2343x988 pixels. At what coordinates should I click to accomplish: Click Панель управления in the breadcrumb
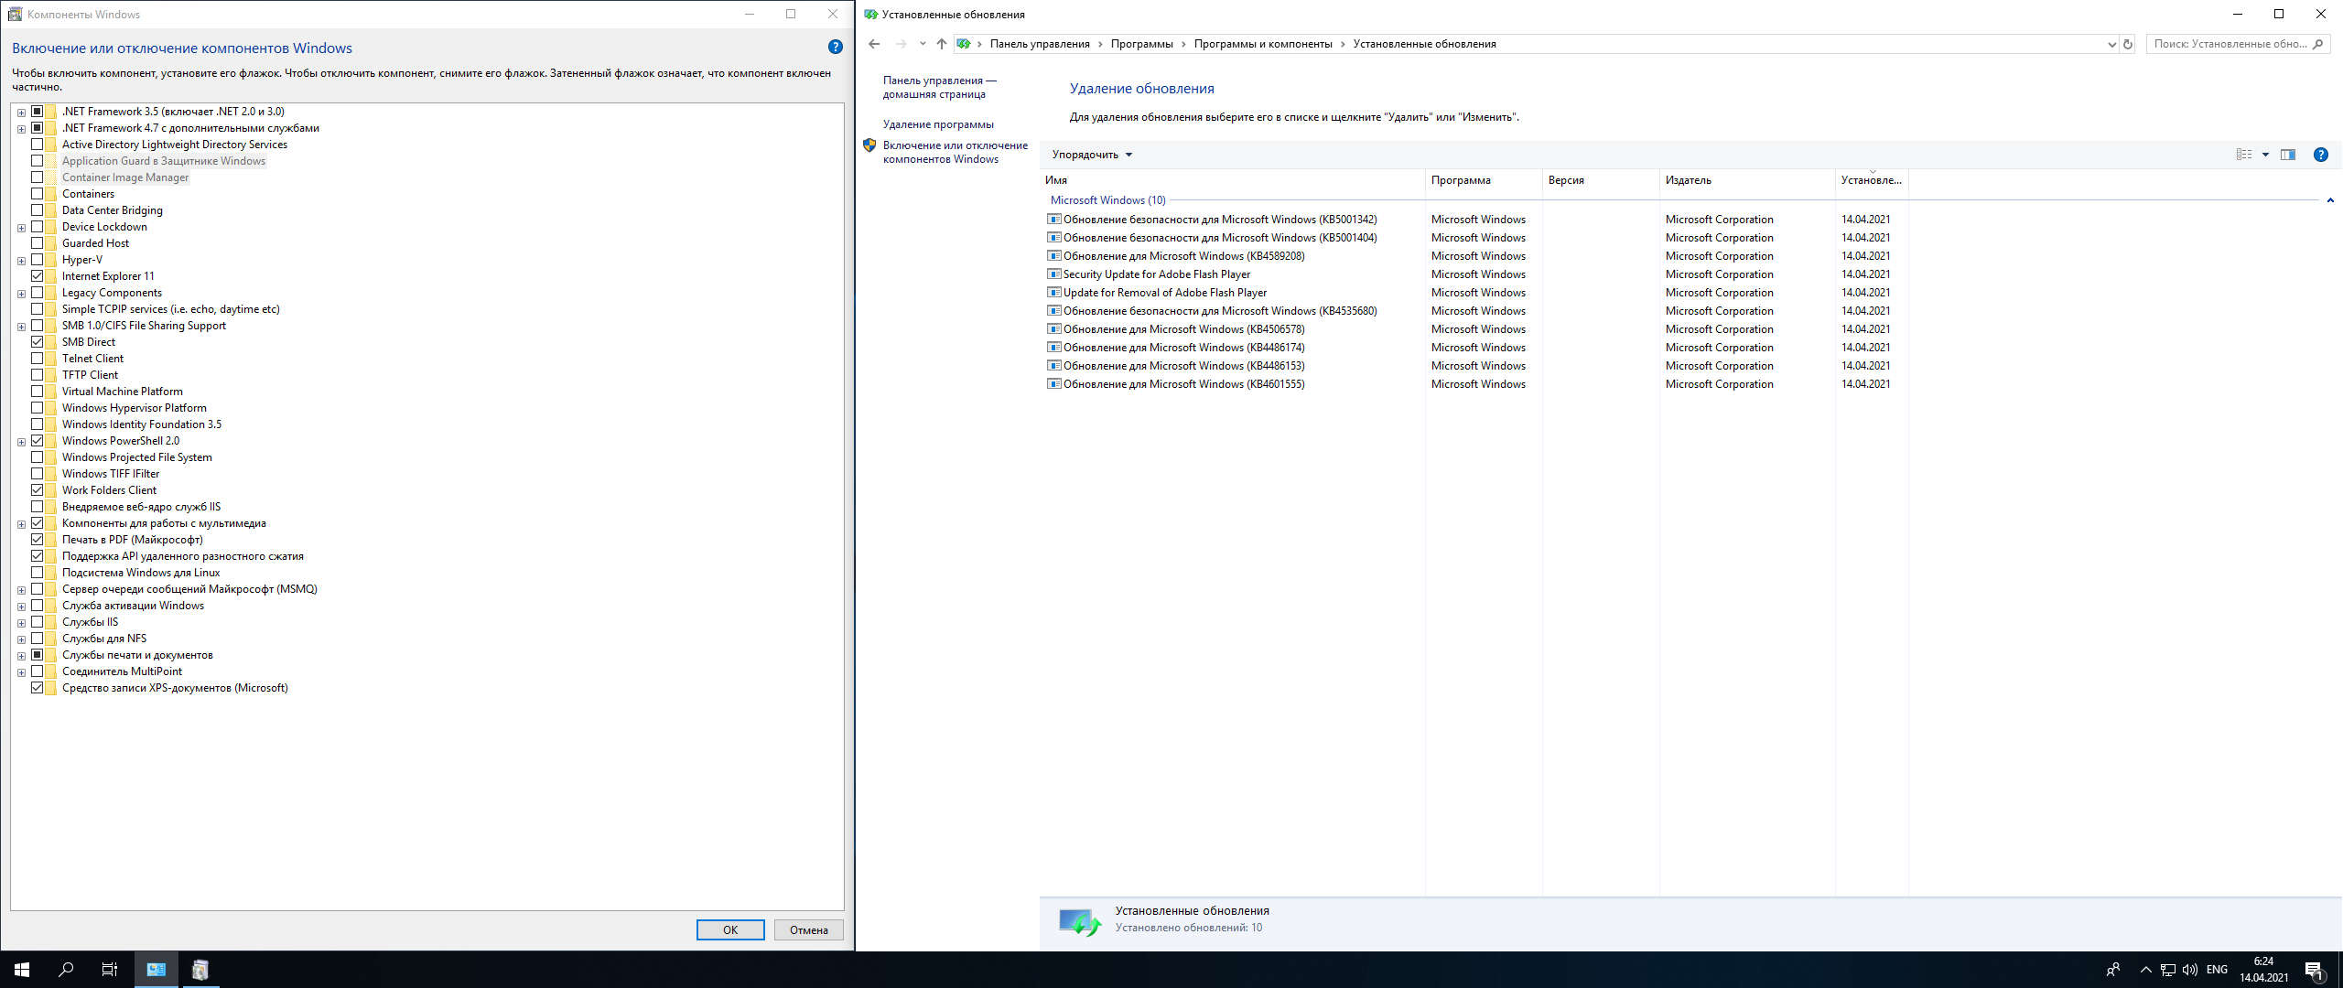coord(1040,44)
